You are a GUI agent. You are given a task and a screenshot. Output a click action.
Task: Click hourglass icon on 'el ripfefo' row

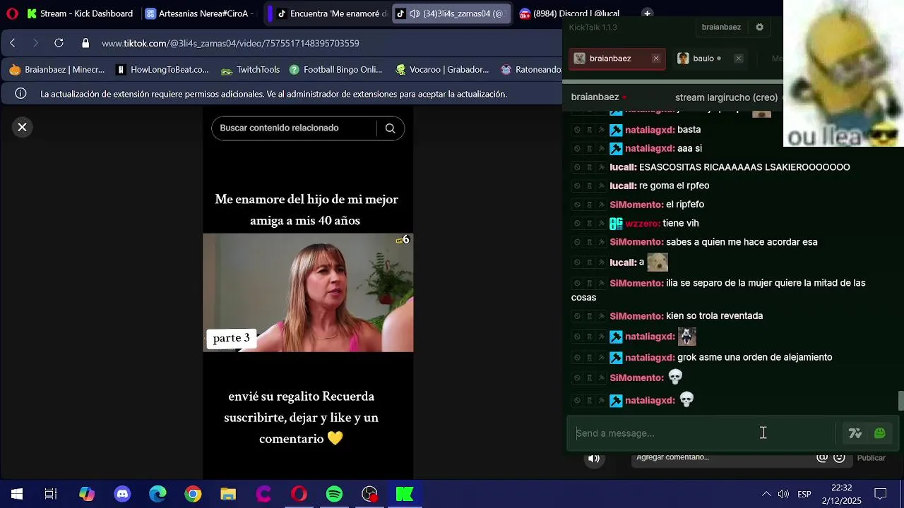click(x=589, y=205)
